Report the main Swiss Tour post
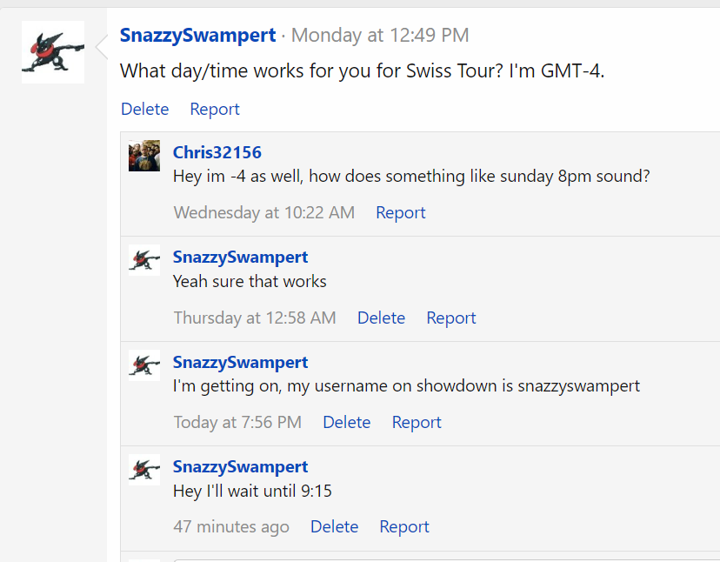 215,109
